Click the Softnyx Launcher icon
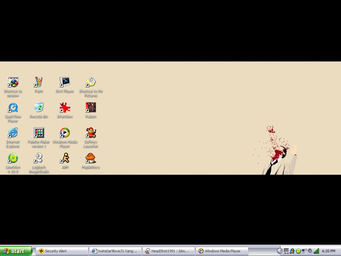This screenshot has height=256, width=341. [91, 133]
